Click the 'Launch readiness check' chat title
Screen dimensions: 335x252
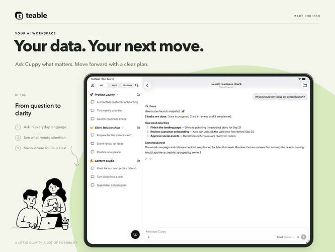[x=226, y=84]
